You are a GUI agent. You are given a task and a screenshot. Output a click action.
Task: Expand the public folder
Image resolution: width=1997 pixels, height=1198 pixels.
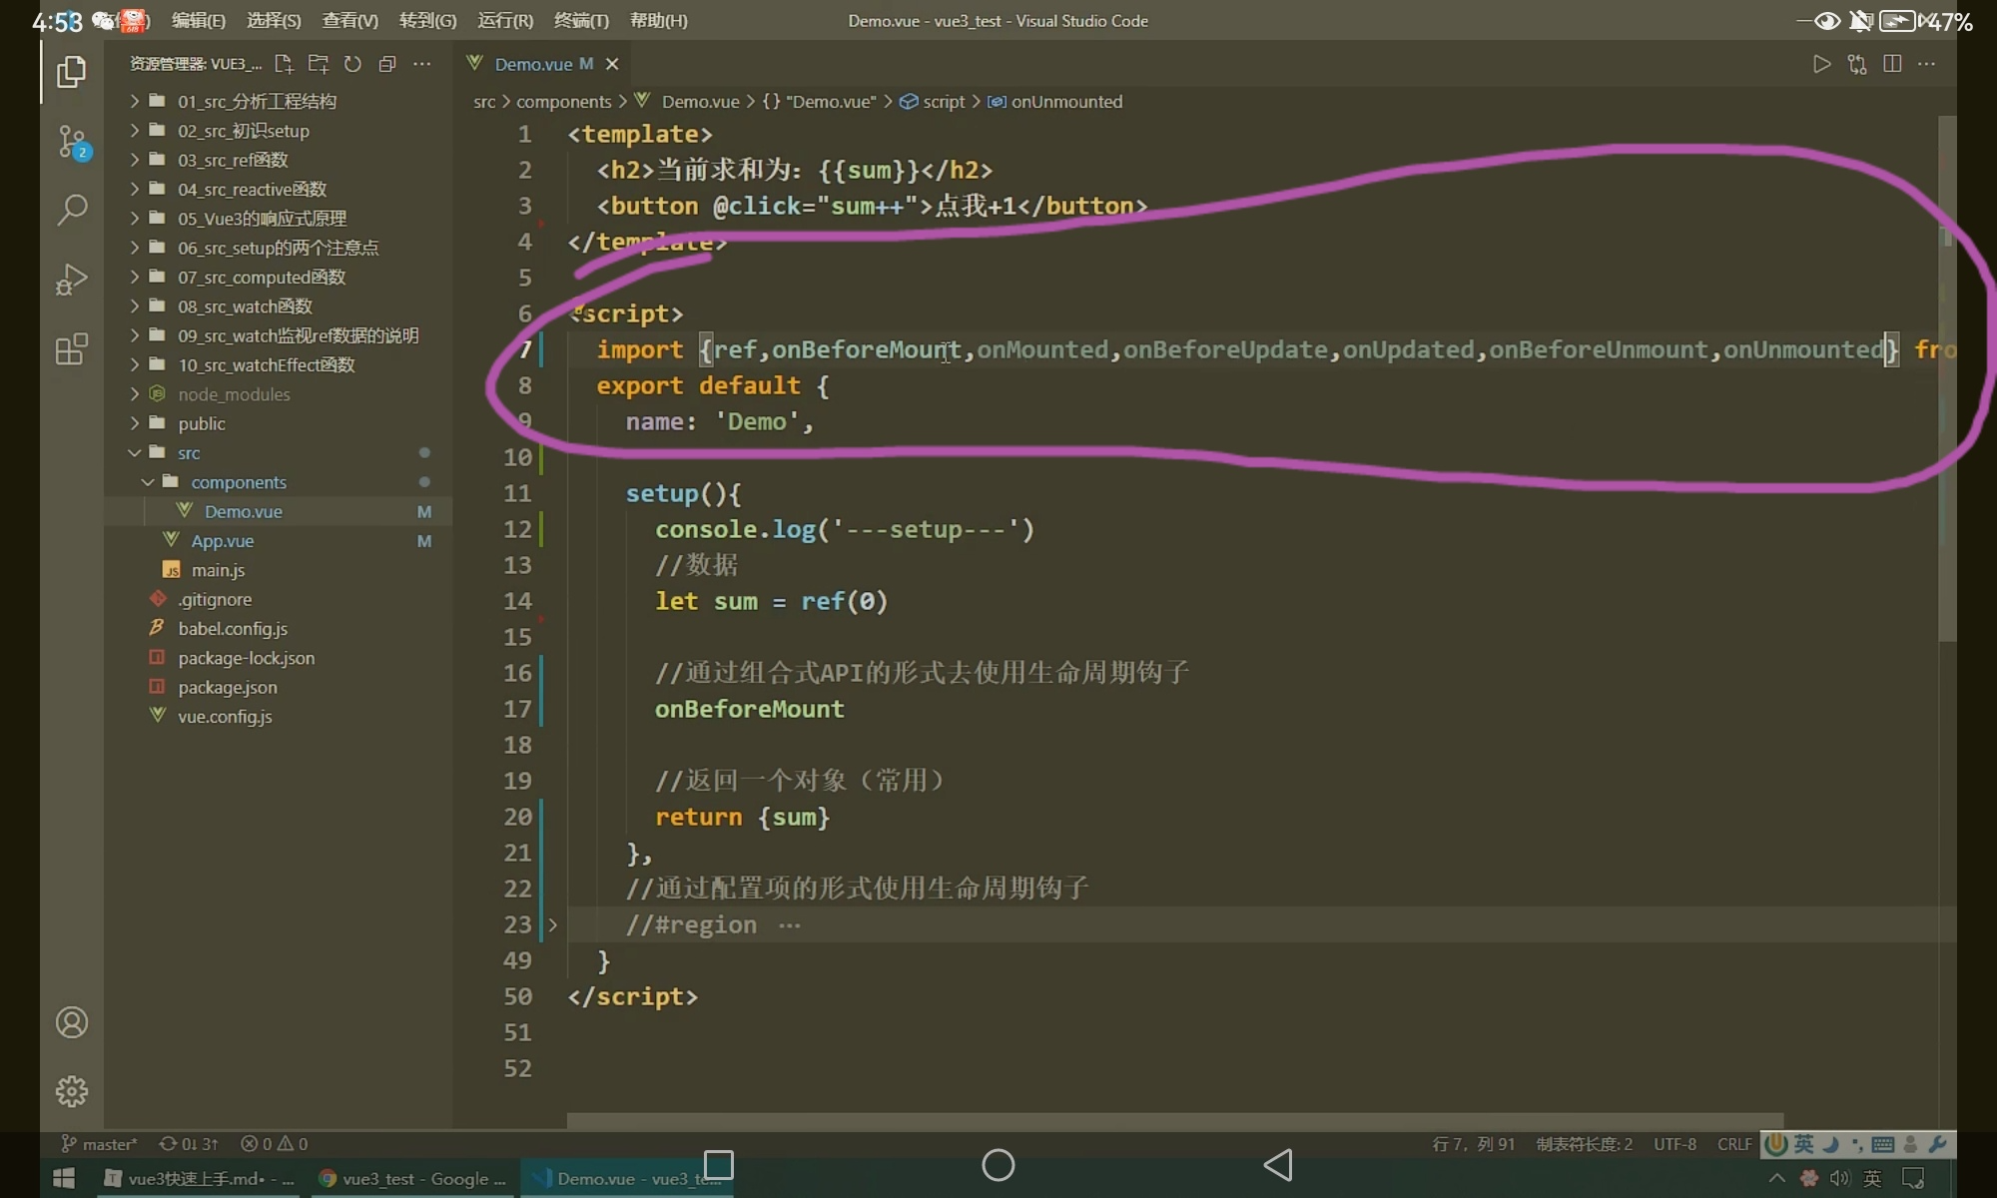[201, 423]
